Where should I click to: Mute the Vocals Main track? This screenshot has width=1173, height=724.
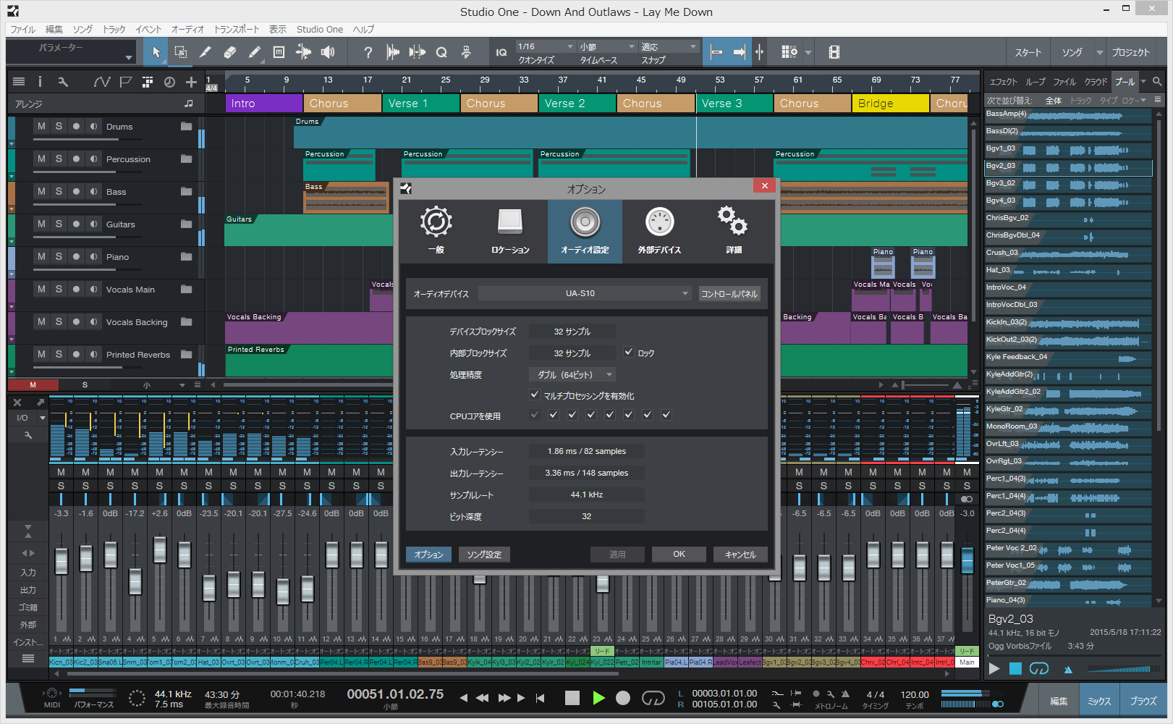pos(41,289)
